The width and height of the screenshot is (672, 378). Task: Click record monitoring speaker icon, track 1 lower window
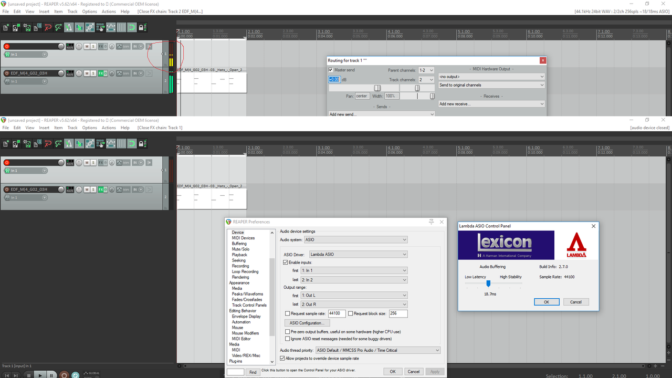(x=149, y=162)
